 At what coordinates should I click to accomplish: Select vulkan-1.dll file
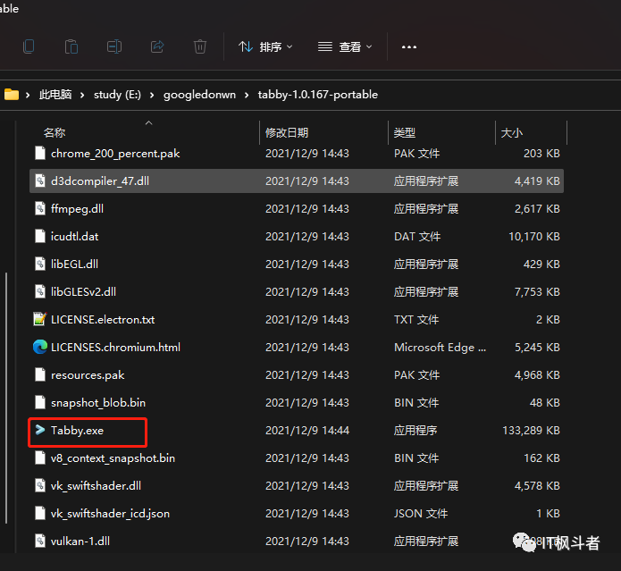pos(297,542)
